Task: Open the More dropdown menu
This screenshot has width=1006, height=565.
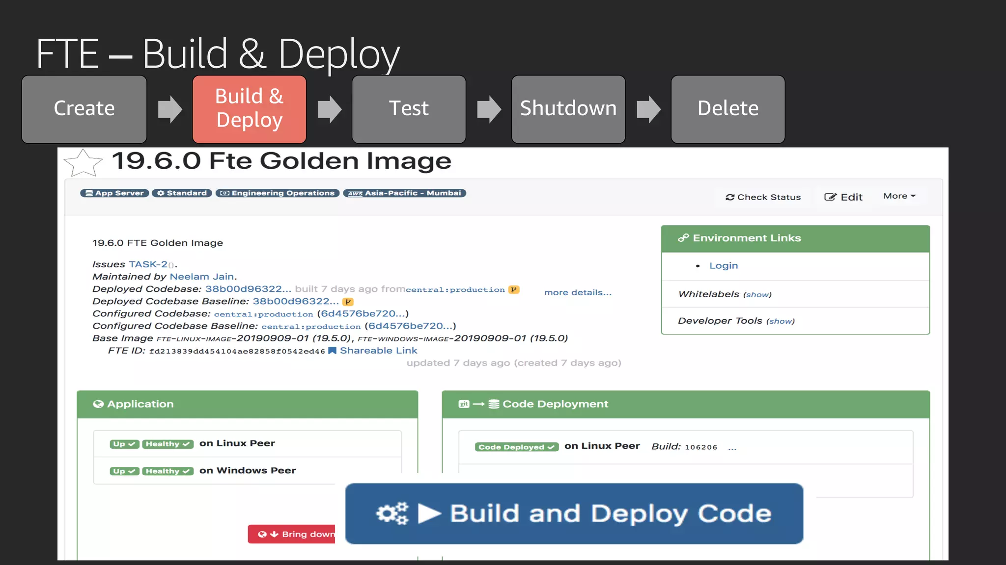Action: coord(899,196)
